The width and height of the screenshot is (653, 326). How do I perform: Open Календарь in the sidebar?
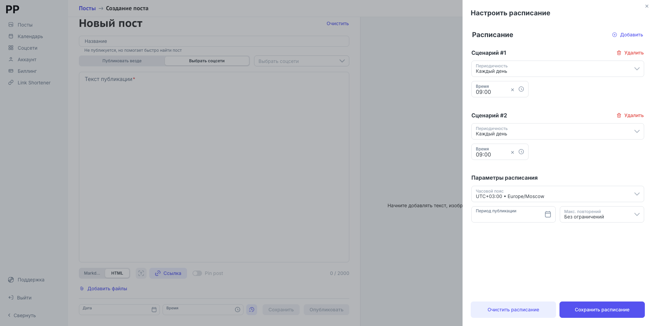[x=30, y=36]
